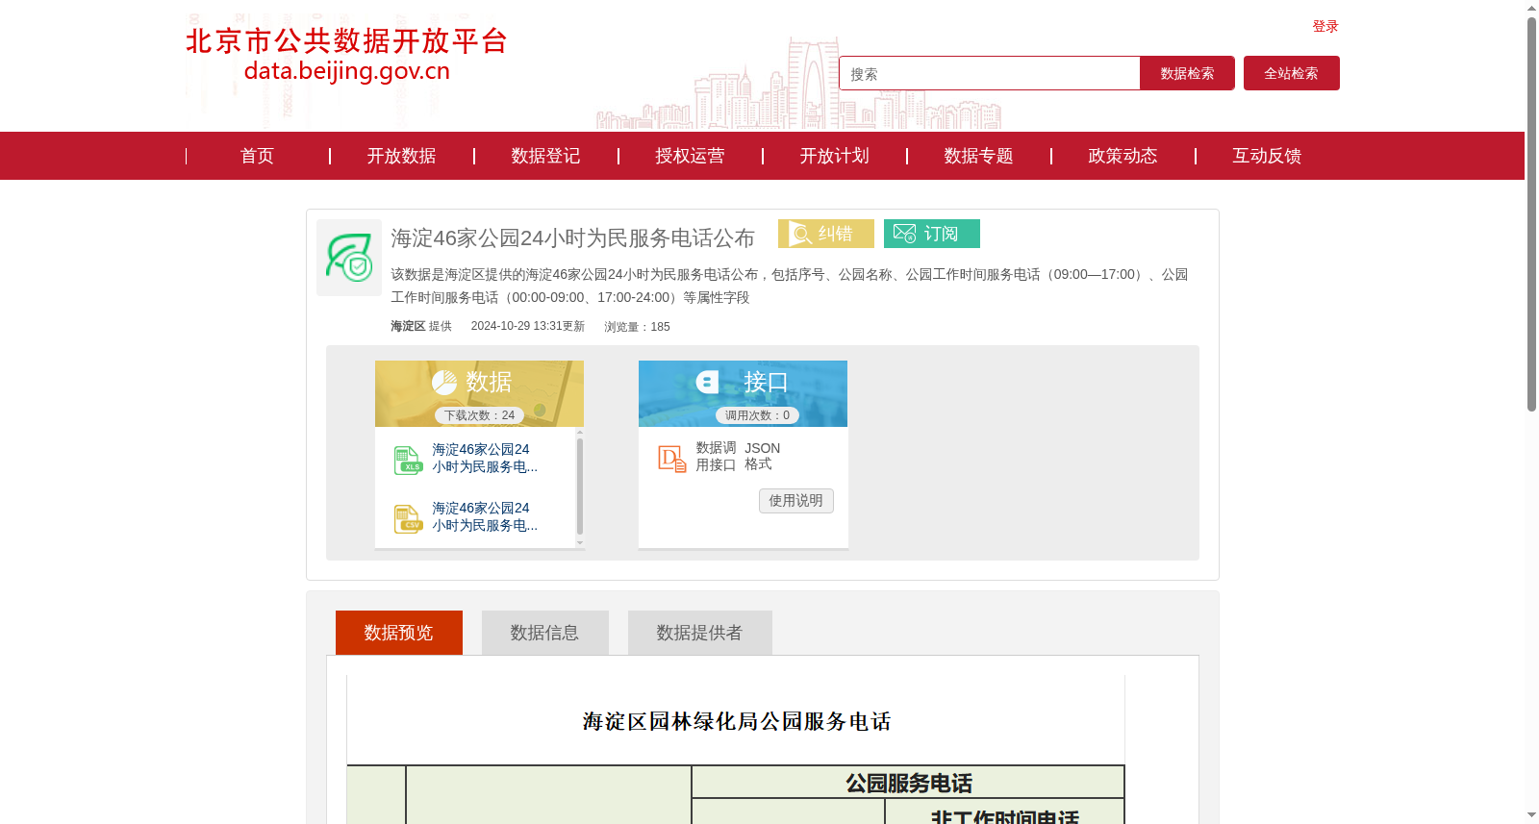Open 开放计划 navigation item
Screen dimensions: 1539x824
click(x=834, y=156)
